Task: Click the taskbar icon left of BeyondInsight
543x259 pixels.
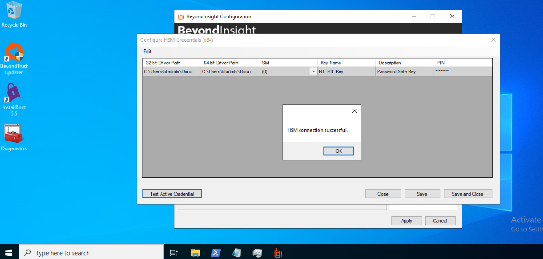Action: click(258, 253)
